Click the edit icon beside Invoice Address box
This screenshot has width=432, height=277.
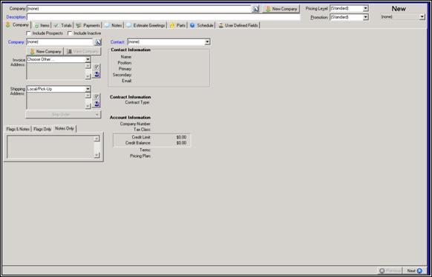coord(96,67)
